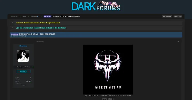Click the Posts count value 13
This screenshot has width=192, height=100.
click(x=30, y=77)
